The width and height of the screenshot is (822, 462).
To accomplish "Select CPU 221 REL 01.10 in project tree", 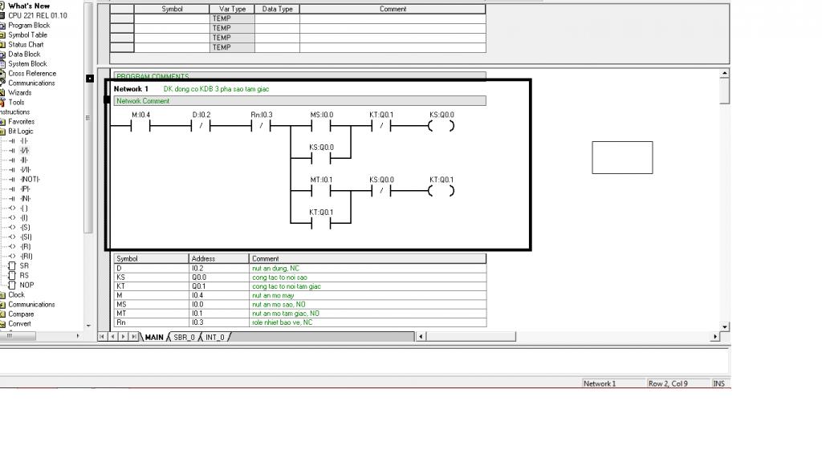I will coord(38,16).
